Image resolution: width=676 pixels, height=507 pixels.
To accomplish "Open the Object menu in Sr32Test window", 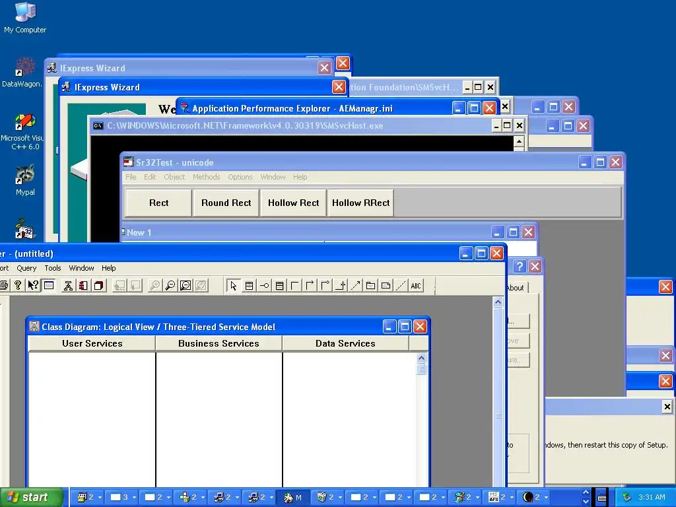I will point(174,177).
